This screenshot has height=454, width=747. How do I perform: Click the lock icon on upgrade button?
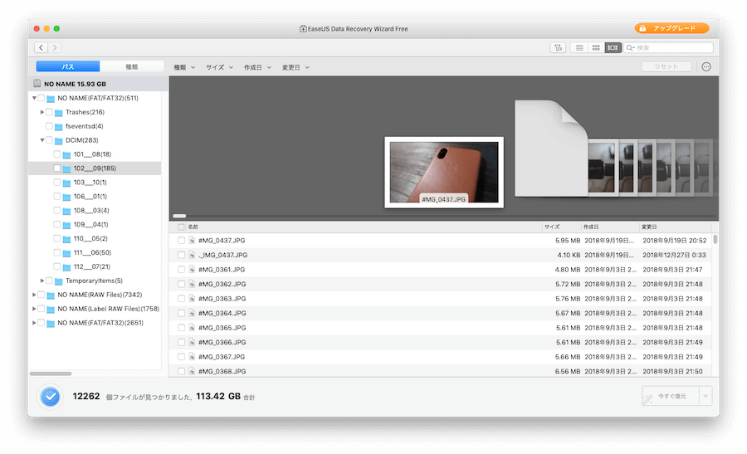tap(642, 28)
